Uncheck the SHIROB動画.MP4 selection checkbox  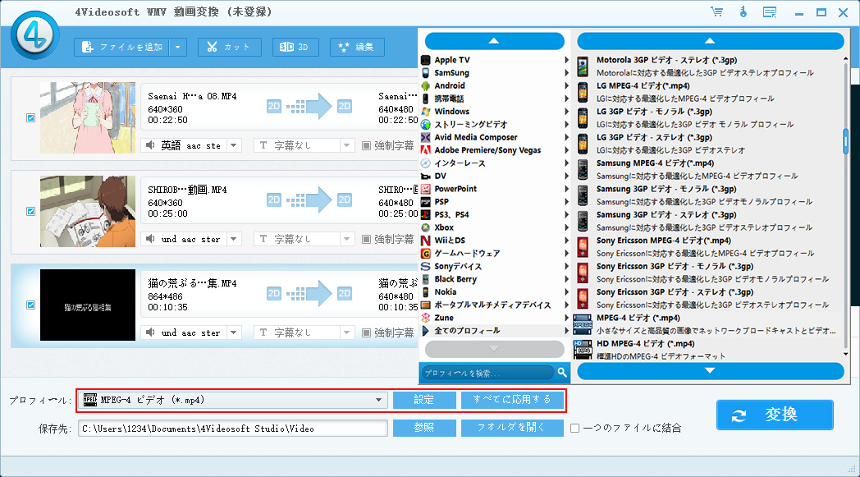tap(30, 210)
